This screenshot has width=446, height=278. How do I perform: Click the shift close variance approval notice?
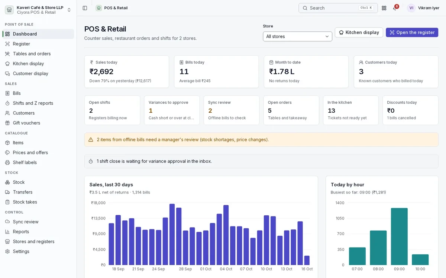[x=261, y=161]
